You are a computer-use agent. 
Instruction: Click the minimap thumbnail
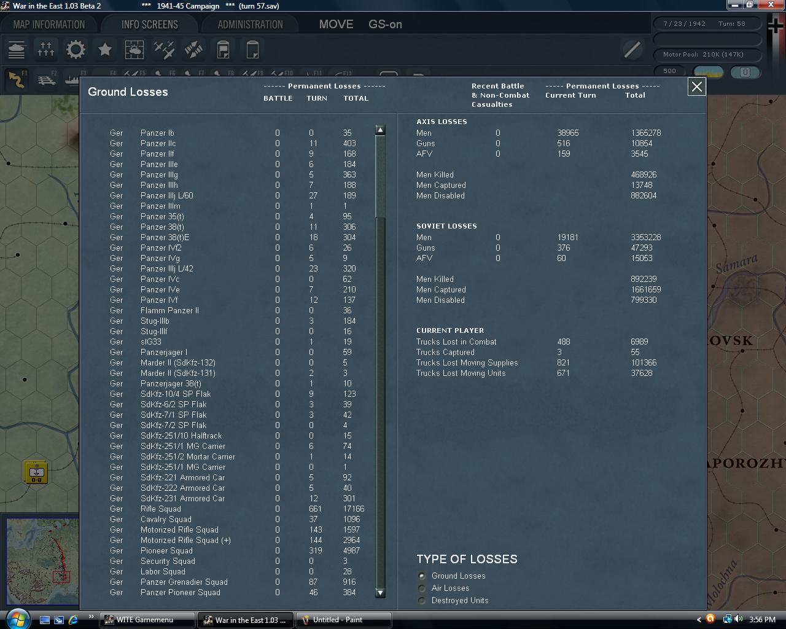(42, 563)
